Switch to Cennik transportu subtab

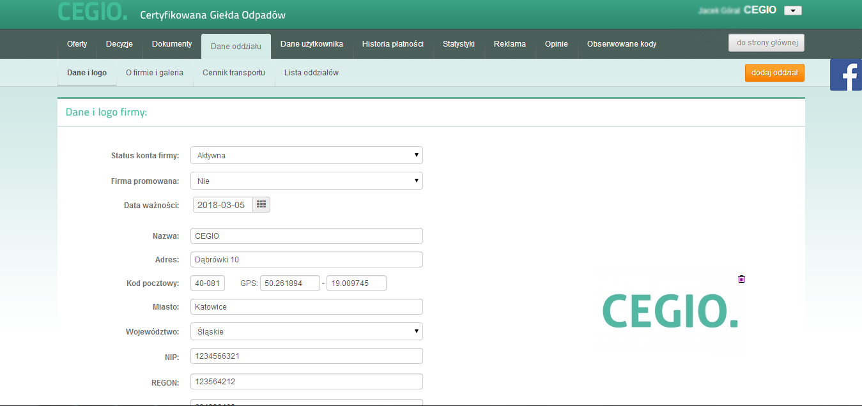234,73
